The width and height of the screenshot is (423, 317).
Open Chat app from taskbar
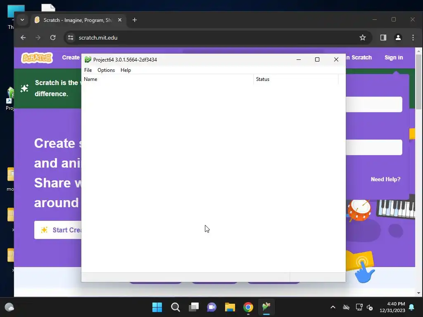pyautogui.click(x=212, y=307)
